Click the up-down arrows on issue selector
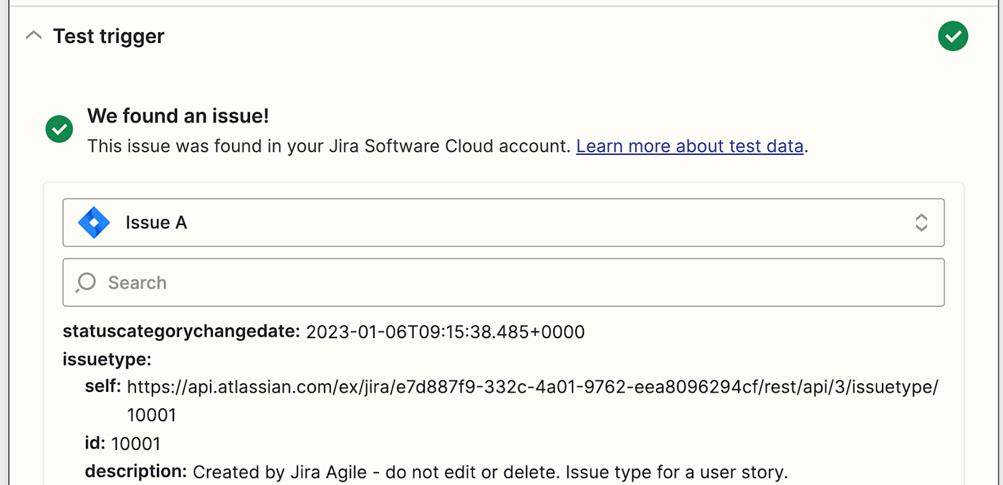Screen dimensions: 1003x485 coord(921,223)
